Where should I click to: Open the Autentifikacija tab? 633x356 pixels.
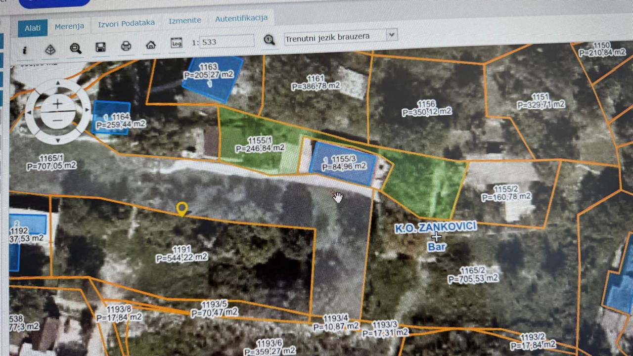[241, 18]
